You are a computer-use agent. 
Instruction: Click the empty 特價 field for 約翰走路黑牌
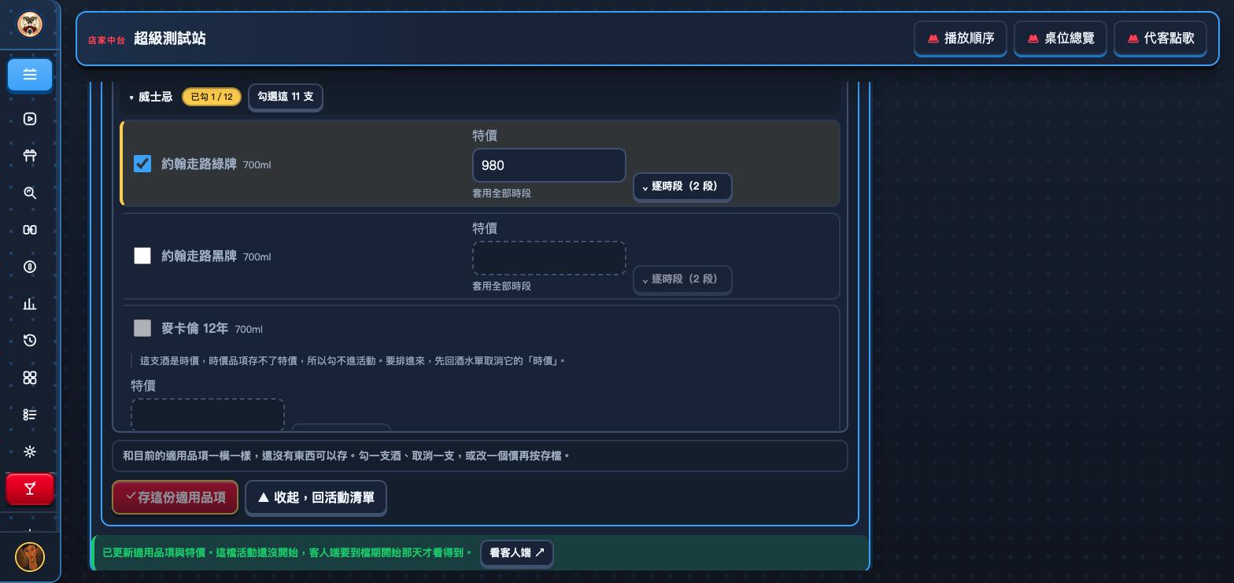pos(549,258)
